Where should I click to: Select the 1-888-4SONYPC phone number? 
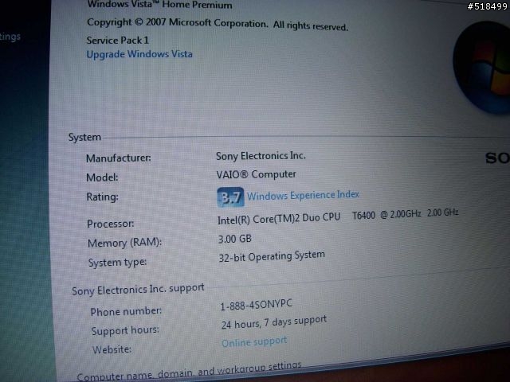(x=256, y=305)
